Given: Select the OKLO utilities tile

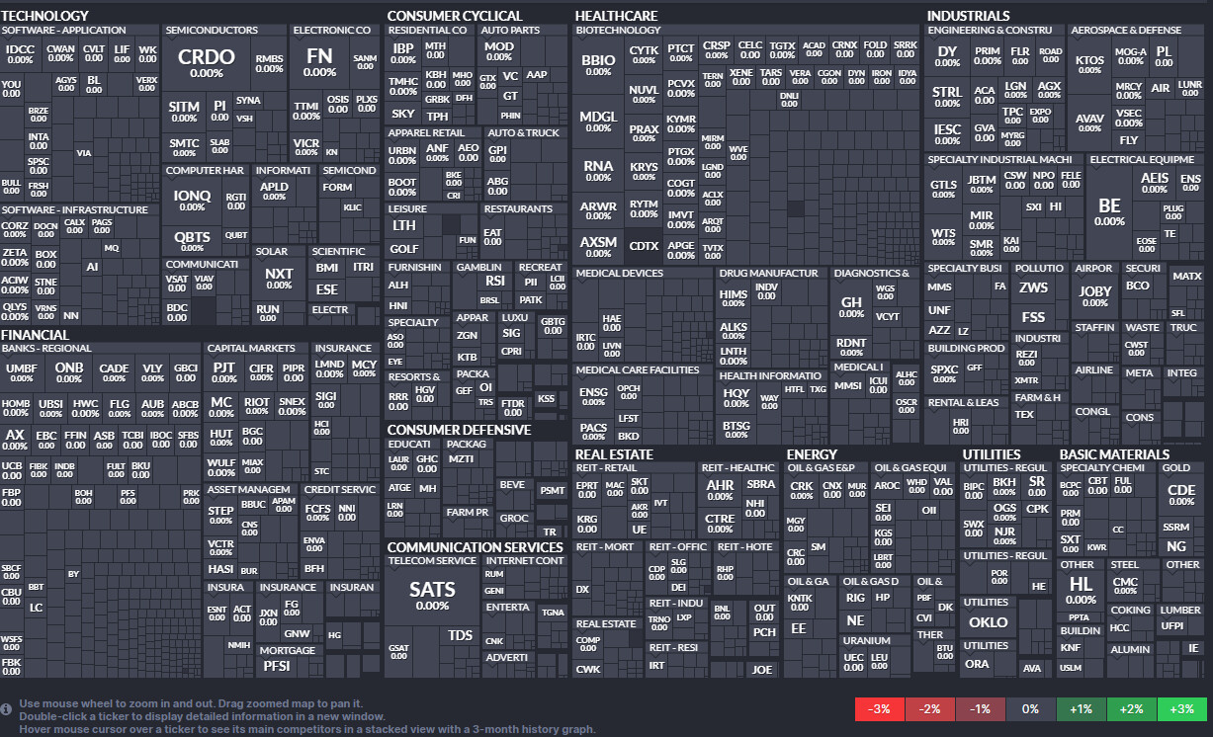Looking at the screenshot, I should point(988,622).
